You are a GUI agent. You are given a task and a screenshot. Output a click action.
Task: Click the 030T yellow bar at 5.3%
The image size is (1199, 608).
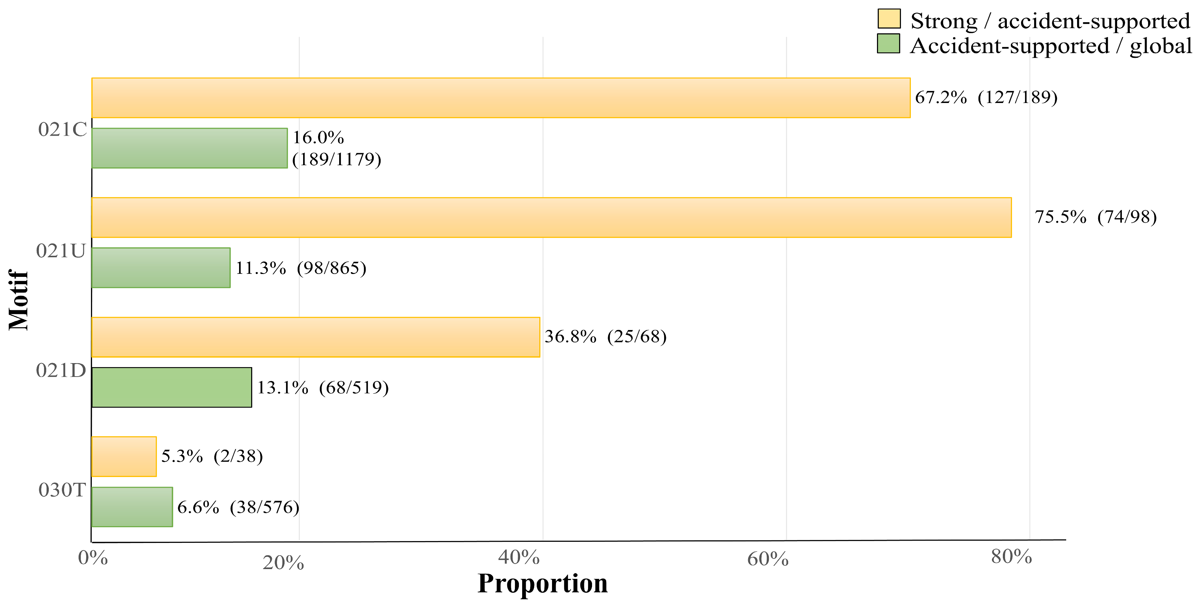124,457
